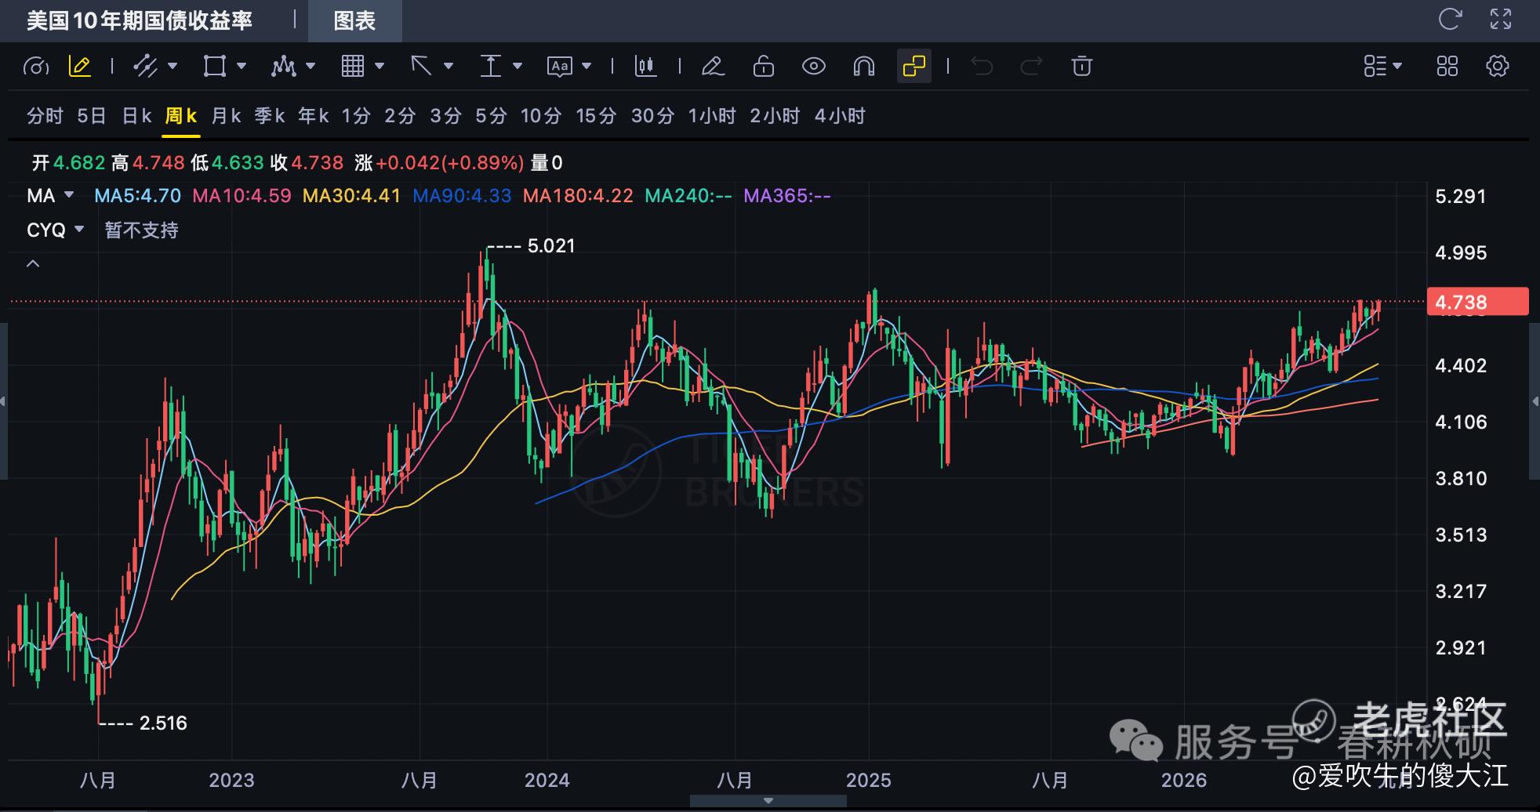Click the MA30:4.41 legend label
The width and height of the screenshot is (1540, 812).
351,195
